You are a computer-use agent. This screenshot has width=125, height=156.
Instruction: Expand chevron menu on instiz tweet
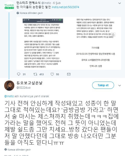point(120,3)
